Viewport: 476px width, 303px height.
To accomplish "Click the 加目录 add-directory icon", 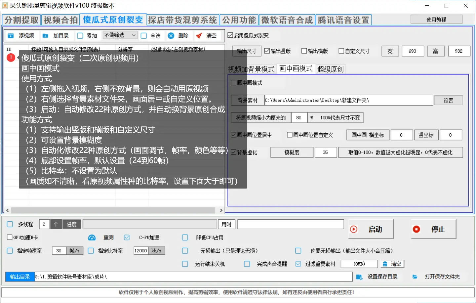I will click(x=45, y=35).
